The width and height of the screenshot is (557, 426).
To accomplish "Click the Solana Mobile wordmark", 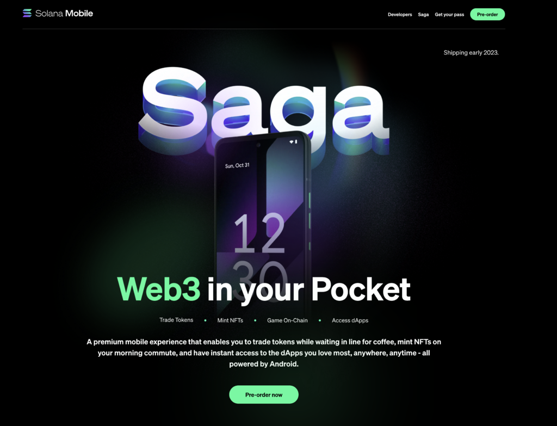I will pos(64,14).
